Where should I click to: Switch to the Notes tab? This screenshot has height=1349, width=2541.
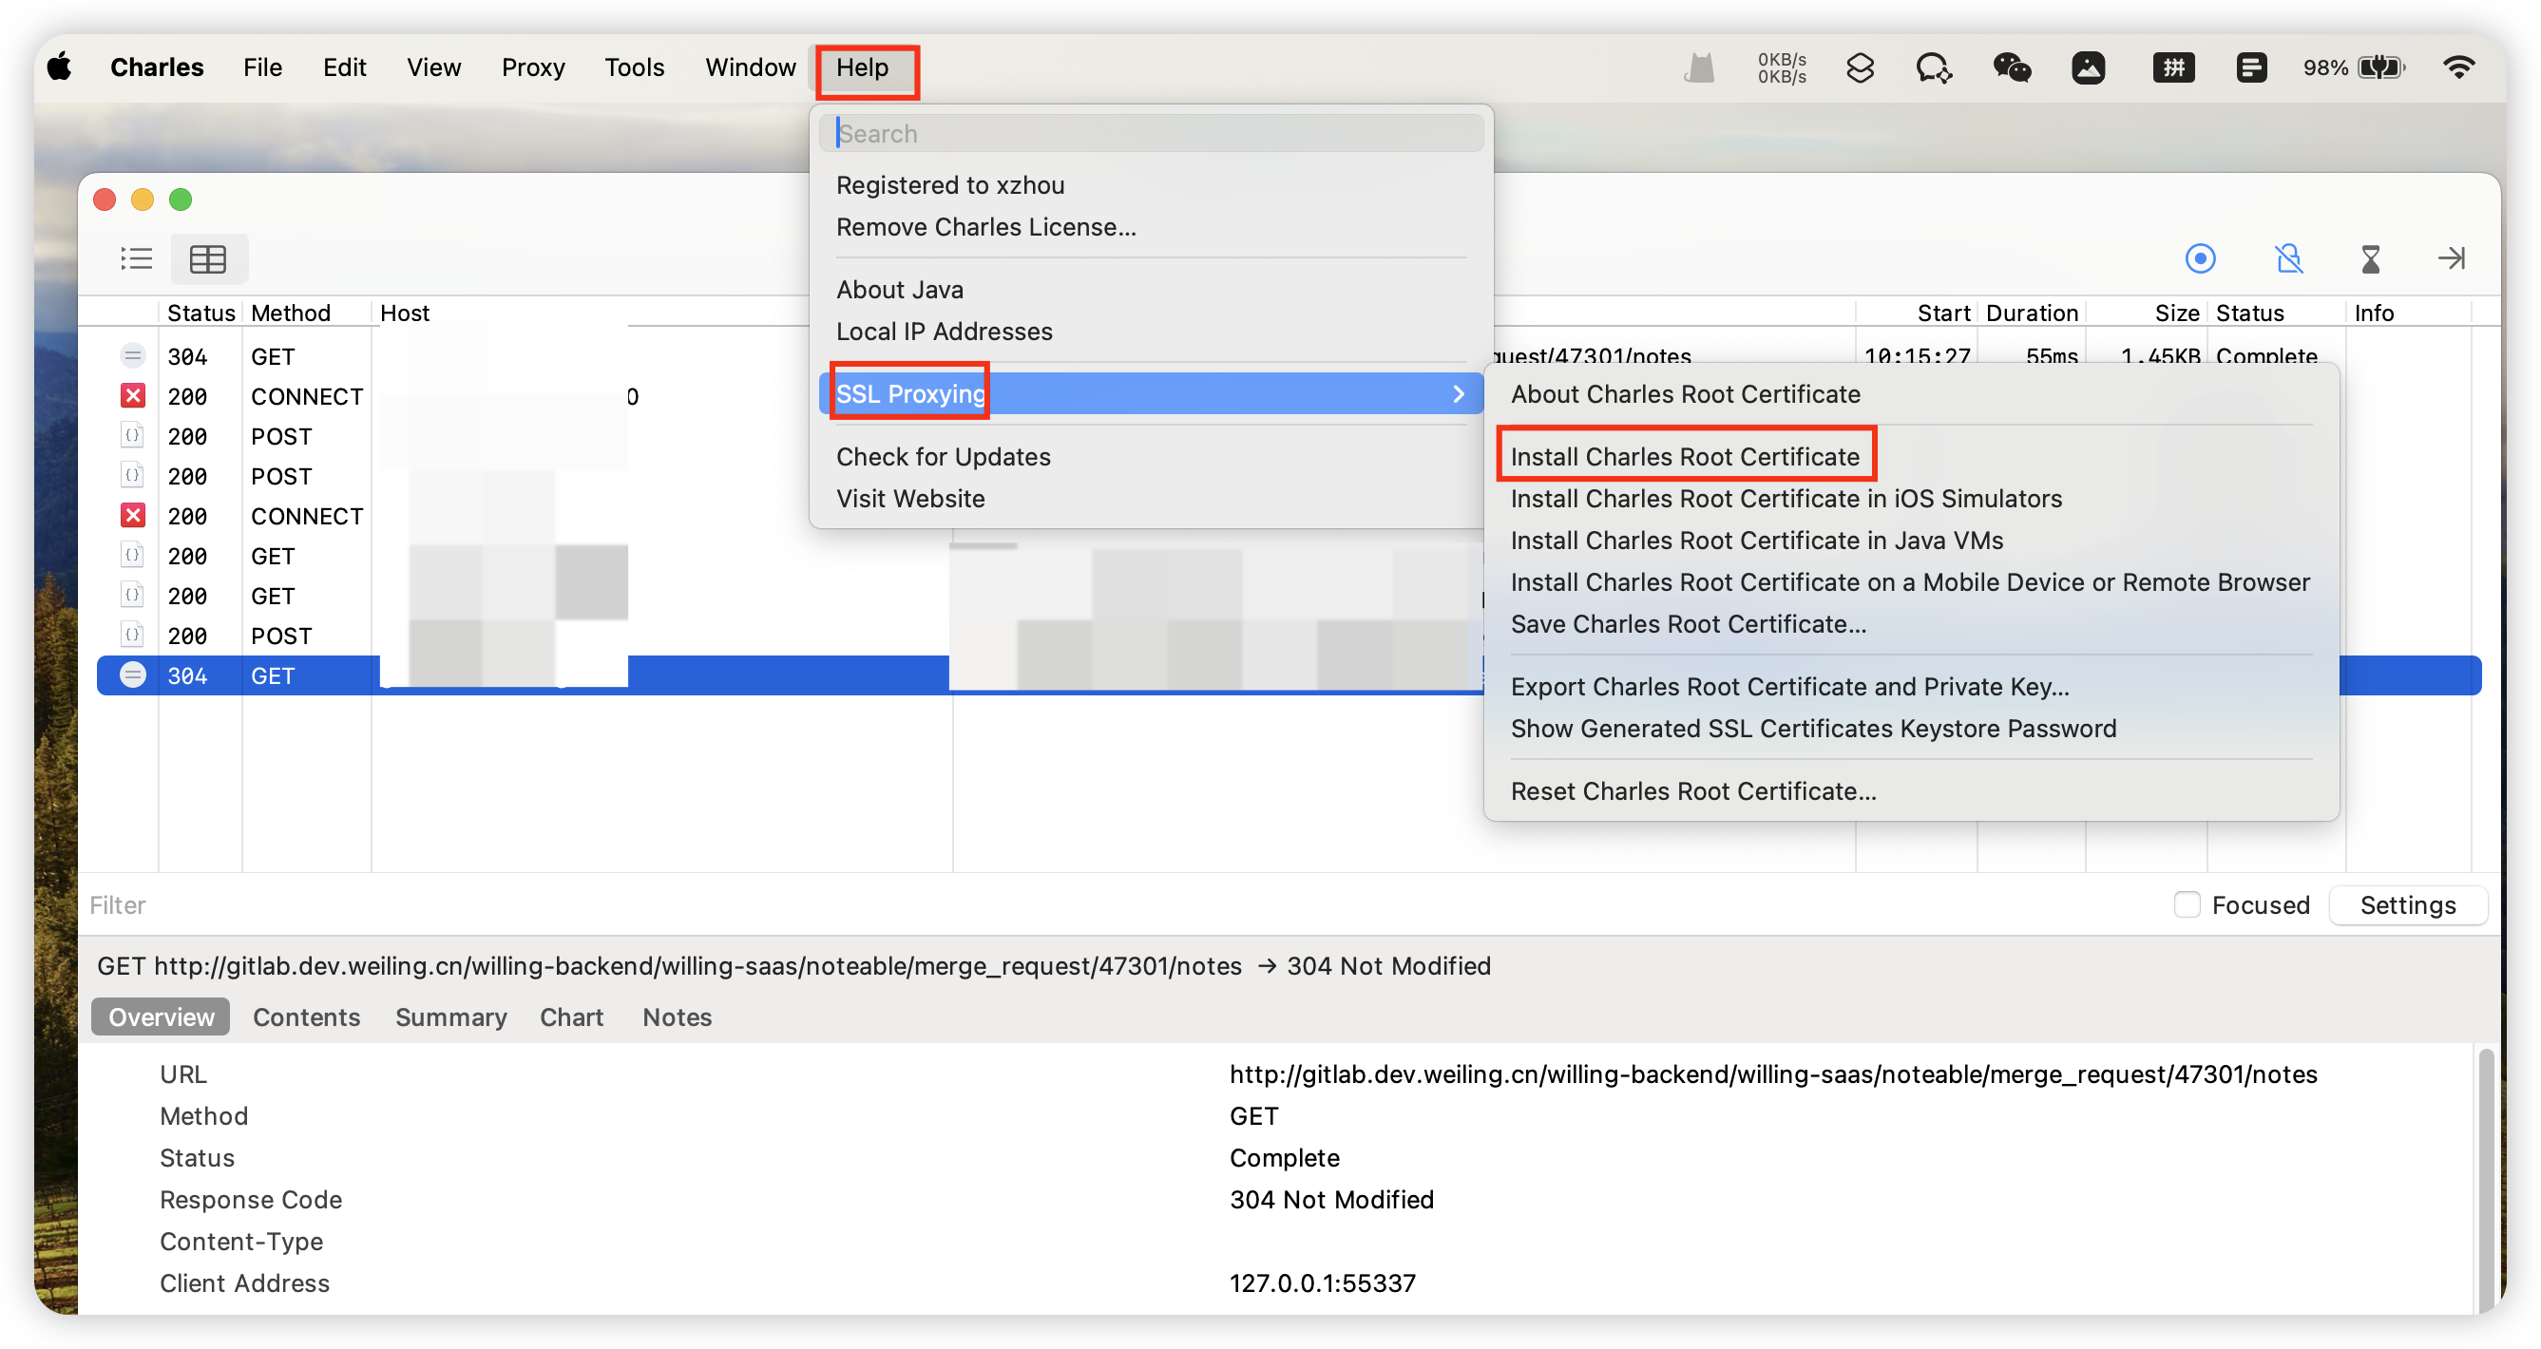[677, 1016]
